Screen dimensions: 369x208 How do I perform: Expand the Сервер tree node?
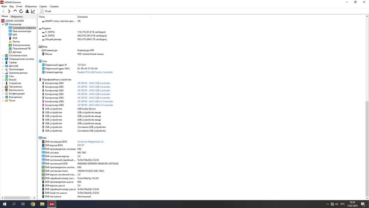click(x=3, y=62)
